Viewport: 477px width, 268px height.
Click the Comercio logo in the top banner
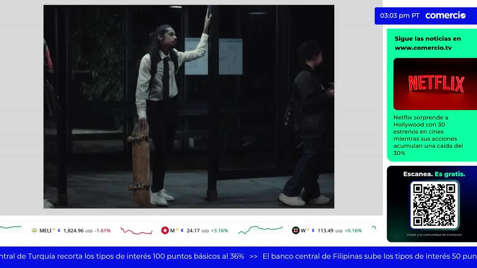[x=445, y=16]
